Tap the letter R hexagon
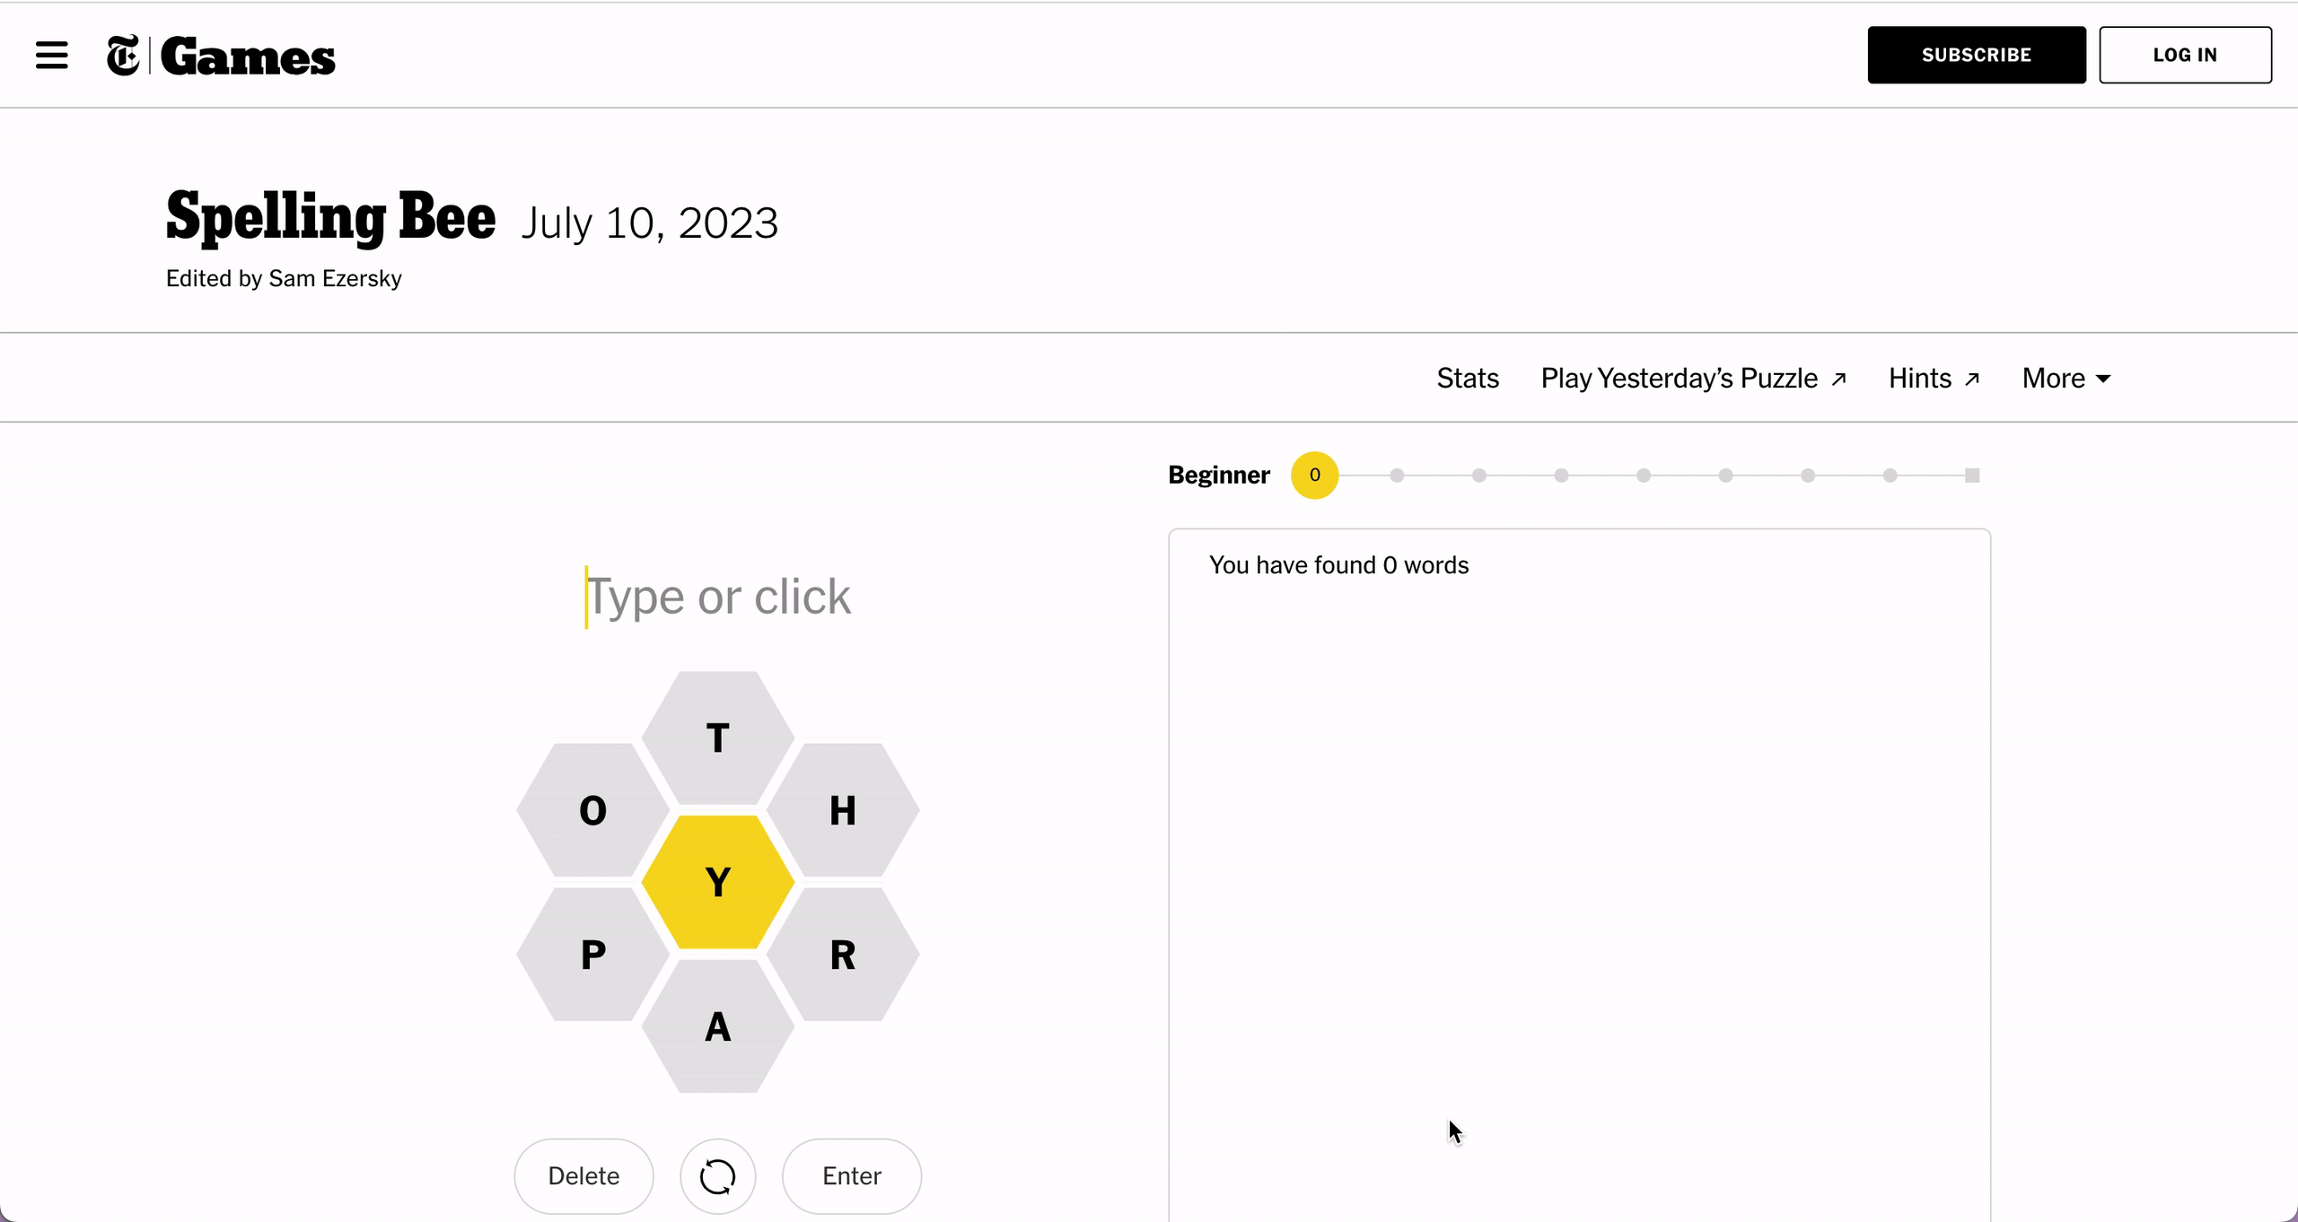Screen dimensions: 2298x1222 pos(842,955)
